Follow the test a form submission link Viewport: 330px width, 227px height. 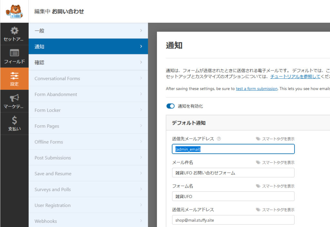(x=257, y=88)
